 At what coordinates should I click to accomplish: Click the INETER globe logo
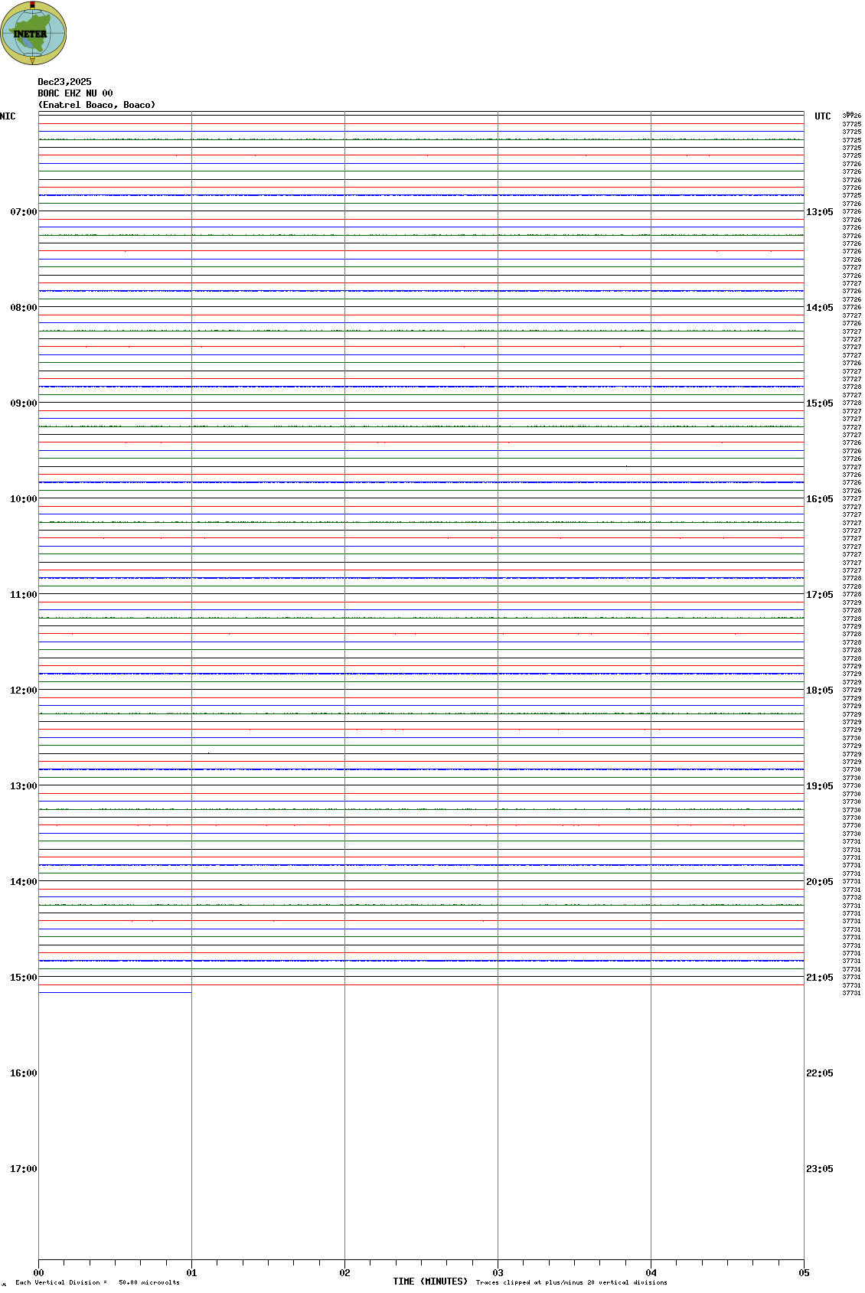coord(34,33)
